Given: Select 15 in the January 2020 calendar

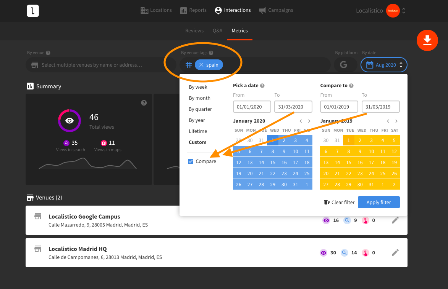Looking at the screenshot, I should point(273,162).
